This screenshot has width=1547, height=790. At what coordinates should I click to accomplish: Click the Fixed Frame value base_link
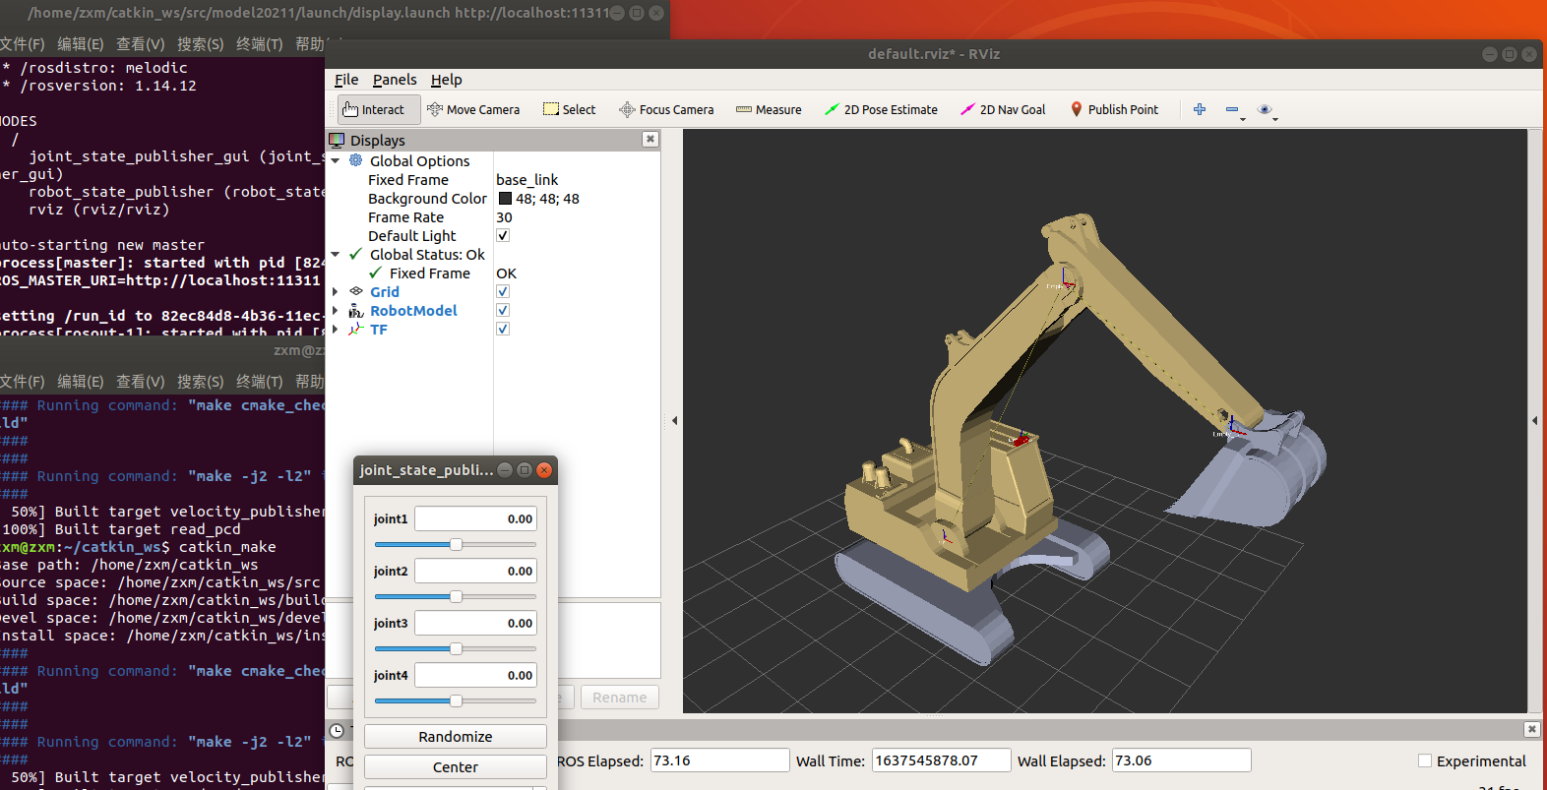pyautogui.click(x=527, y=179)
